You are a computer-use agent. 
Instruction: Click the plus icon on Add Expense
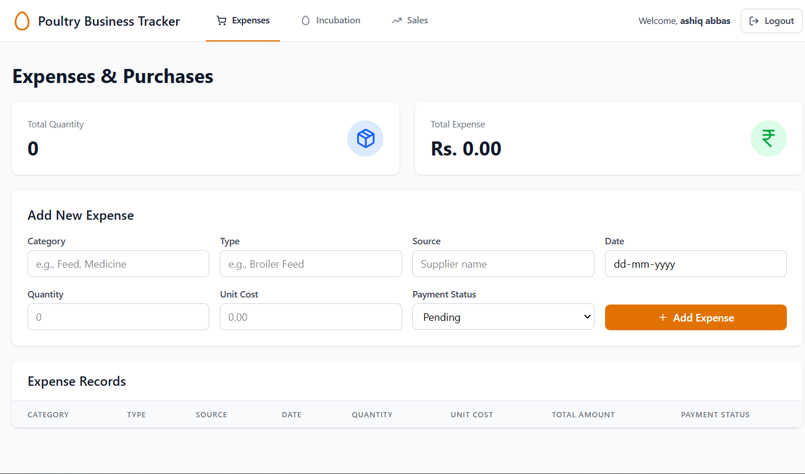663,317
